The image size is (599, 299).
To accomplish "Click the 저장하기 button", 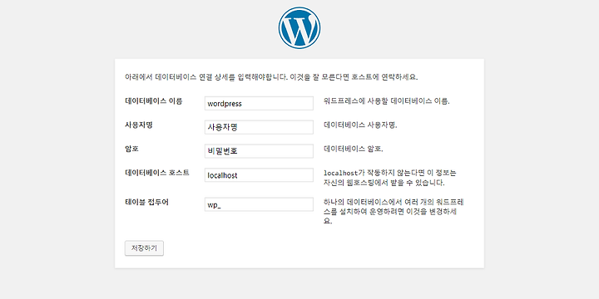I will pos(144,248).
